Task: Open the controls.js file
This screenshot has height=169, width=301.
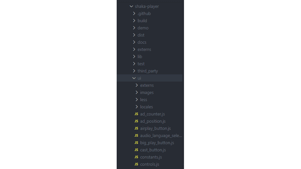Action: [150, 164]
